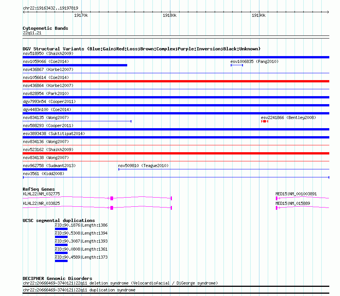This screenshot has height=296, width=340.
Task: Click the 19170k ruler position label
Action: pos(81,15)
